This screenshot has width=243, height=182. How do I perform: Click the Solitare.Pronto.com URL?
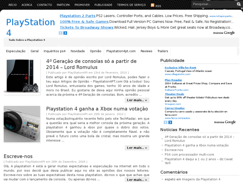point(177,90)
